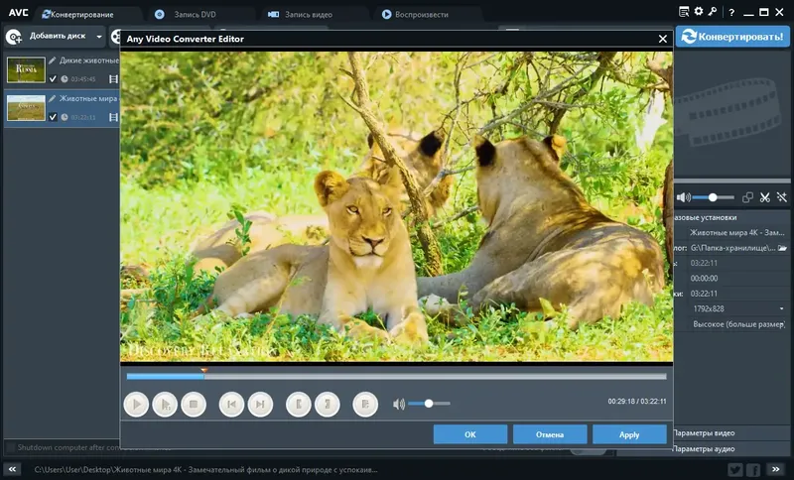
Task: Enable shutdown computer after conversion checkbox
Action: pos(10,447)
